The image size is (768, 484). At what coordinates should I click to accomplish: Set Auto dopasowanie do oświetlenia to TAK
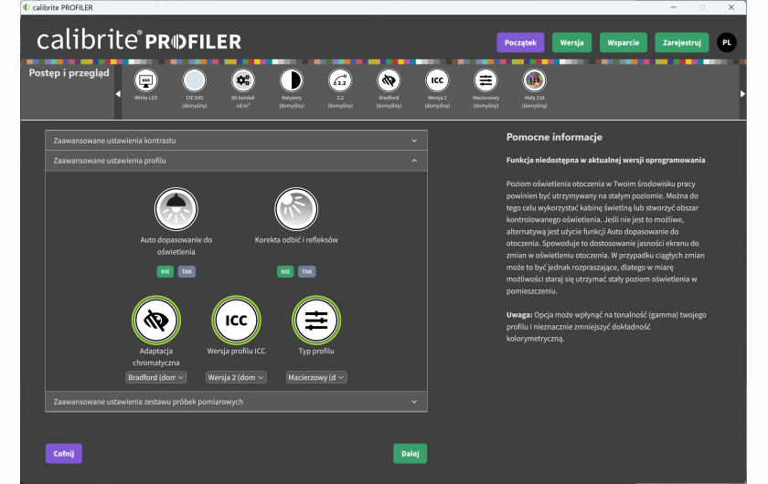point(187,271)
